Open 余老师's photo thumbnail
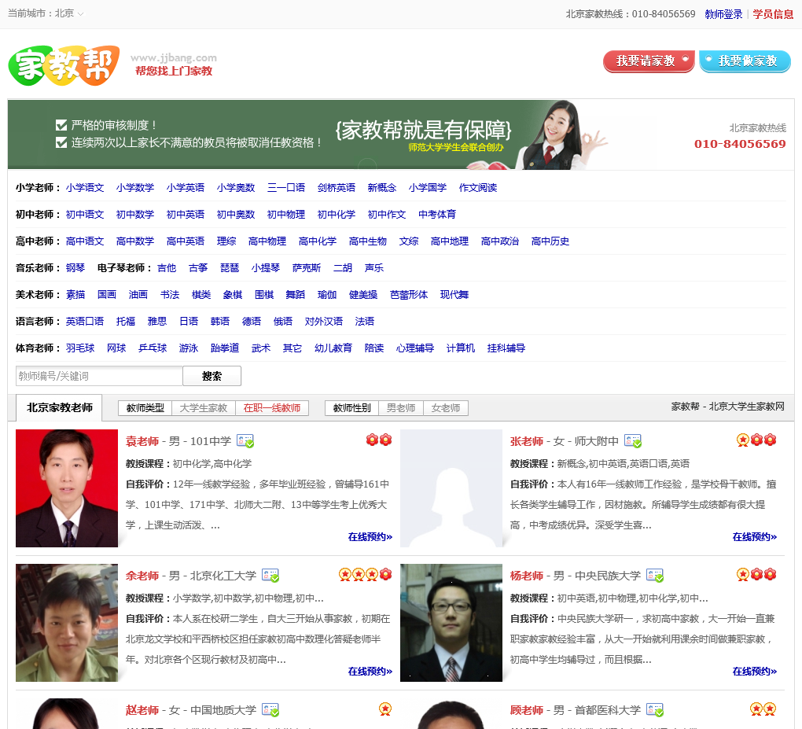802x729 pixels. point(67,623)
